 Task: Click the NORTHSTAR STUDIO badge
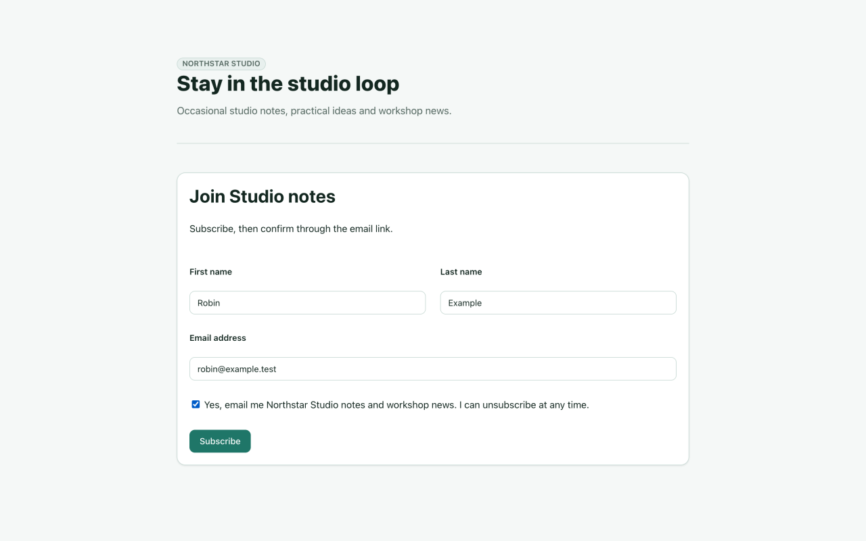click(221, 64)
